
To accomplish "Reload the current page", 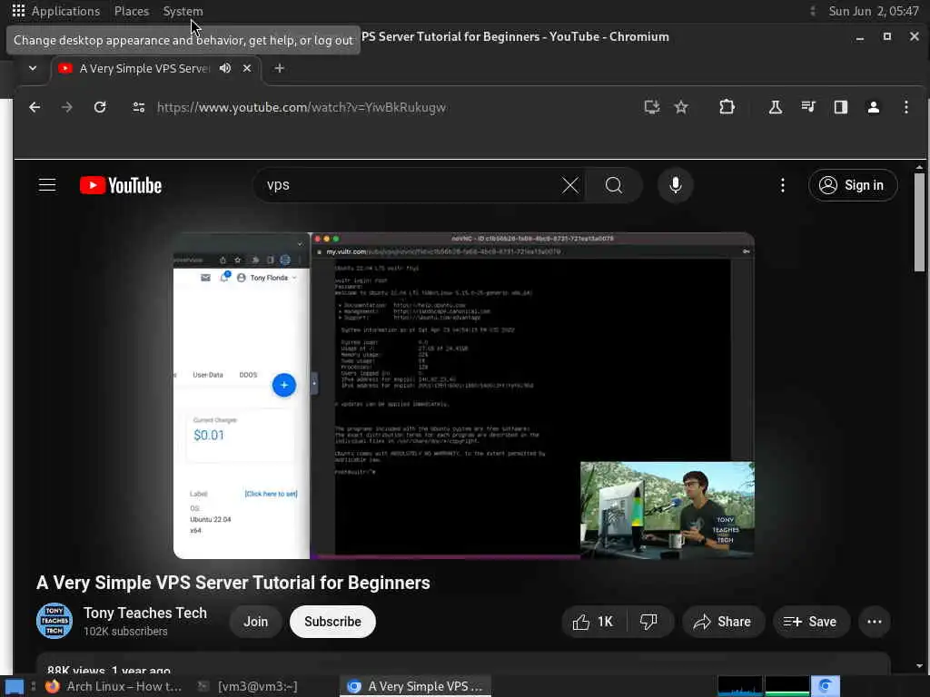I will click(x=100, y=107).
